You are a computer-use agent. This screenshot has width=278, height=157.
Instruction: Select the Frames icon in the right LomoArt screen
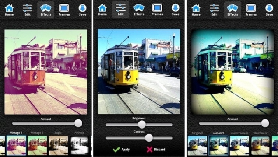[x=251, y=10]
